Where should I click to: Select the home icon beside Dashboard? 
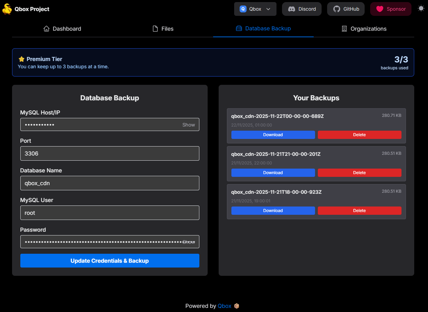[46, 28]
